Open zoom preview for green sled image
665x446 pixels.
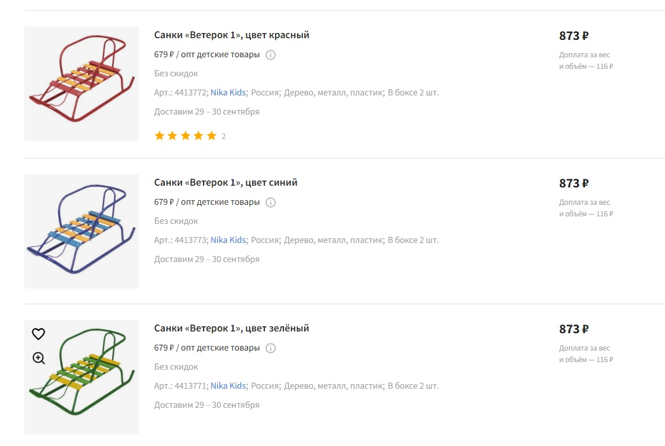pos(39,358)
